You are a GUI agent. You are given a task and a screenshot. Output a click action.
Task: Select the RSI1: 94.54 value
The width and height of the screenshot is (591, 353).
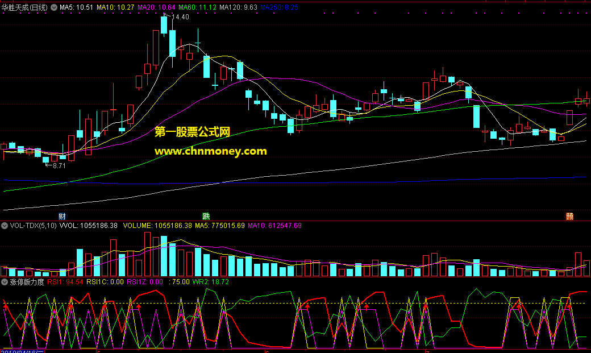point(65,282)
